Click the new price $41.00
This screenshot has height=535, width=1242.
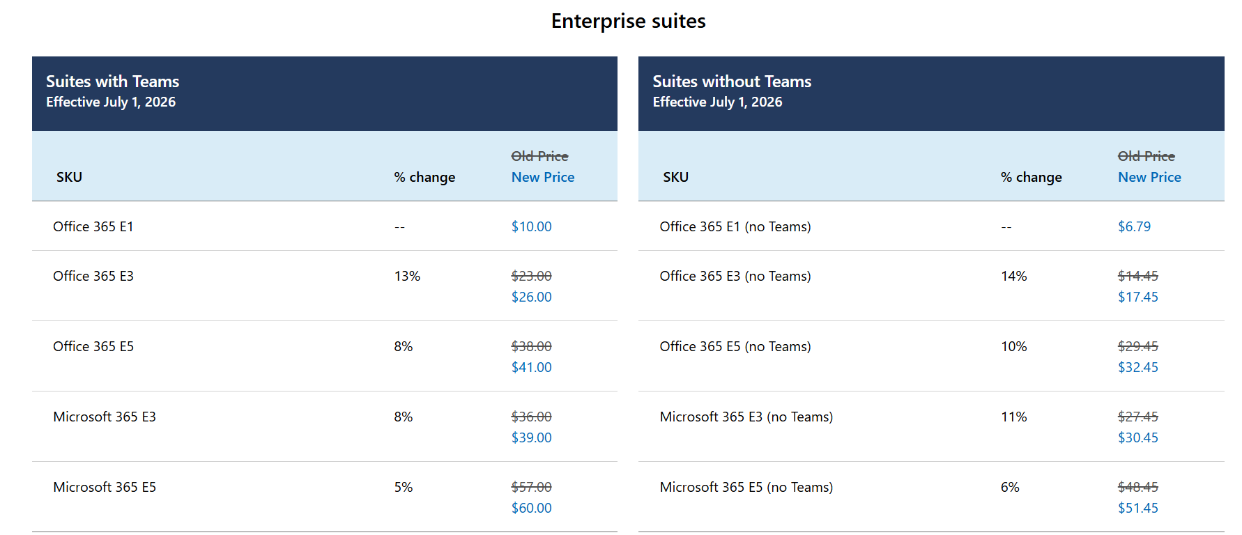(x=531, y=367)
